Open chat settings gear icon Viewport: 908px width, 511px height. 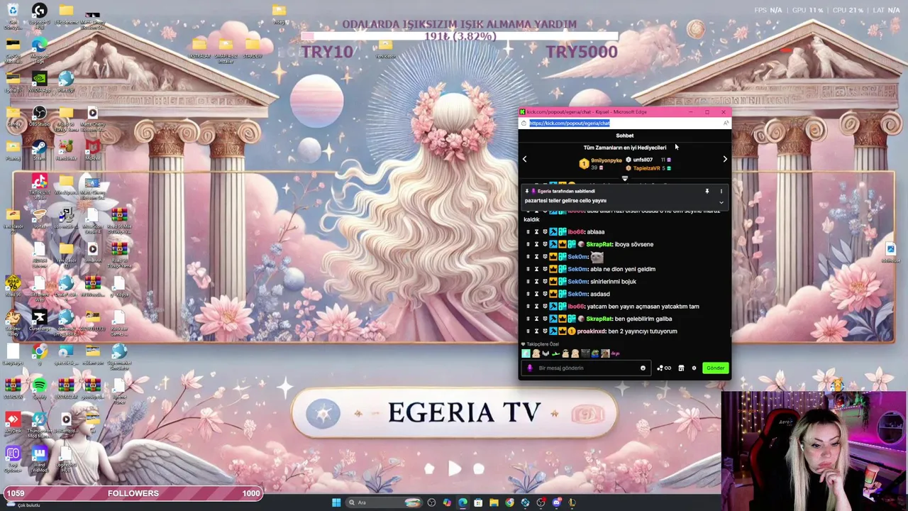tap(694, 368)
